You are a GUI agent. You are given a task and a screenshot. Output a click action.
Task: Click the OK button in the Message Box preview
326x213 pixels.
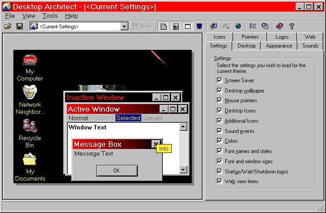coord(117,170)
